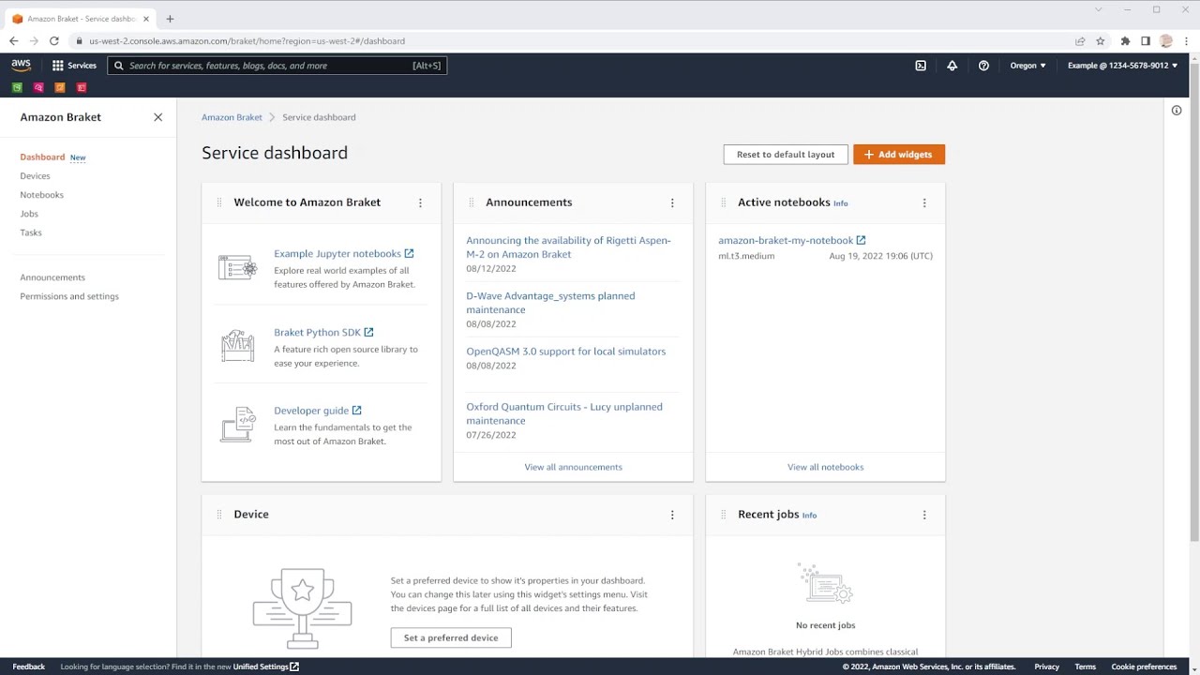1200x675 pixels.
Task: Open Jobs in the sidebar
Action: coord(29,214)
